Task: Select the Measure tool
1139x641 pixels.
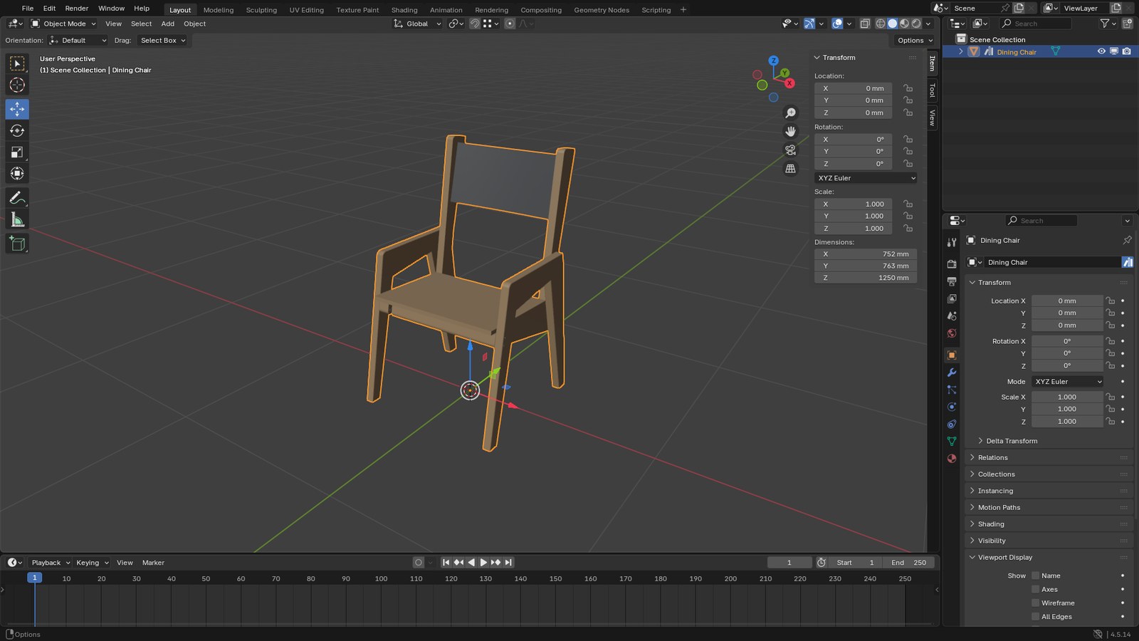Action: (17, 220)
